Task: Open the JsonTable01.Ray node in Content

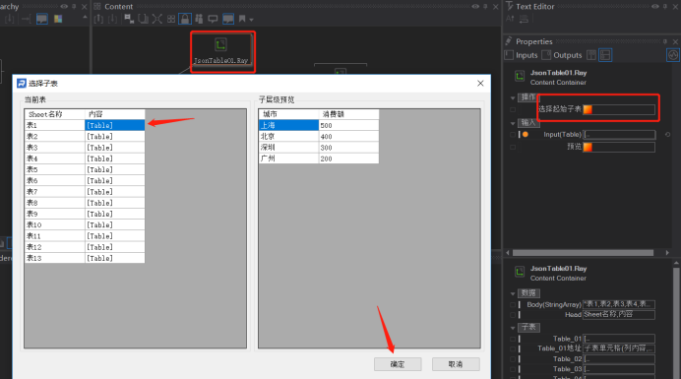Action: point(221,51)
